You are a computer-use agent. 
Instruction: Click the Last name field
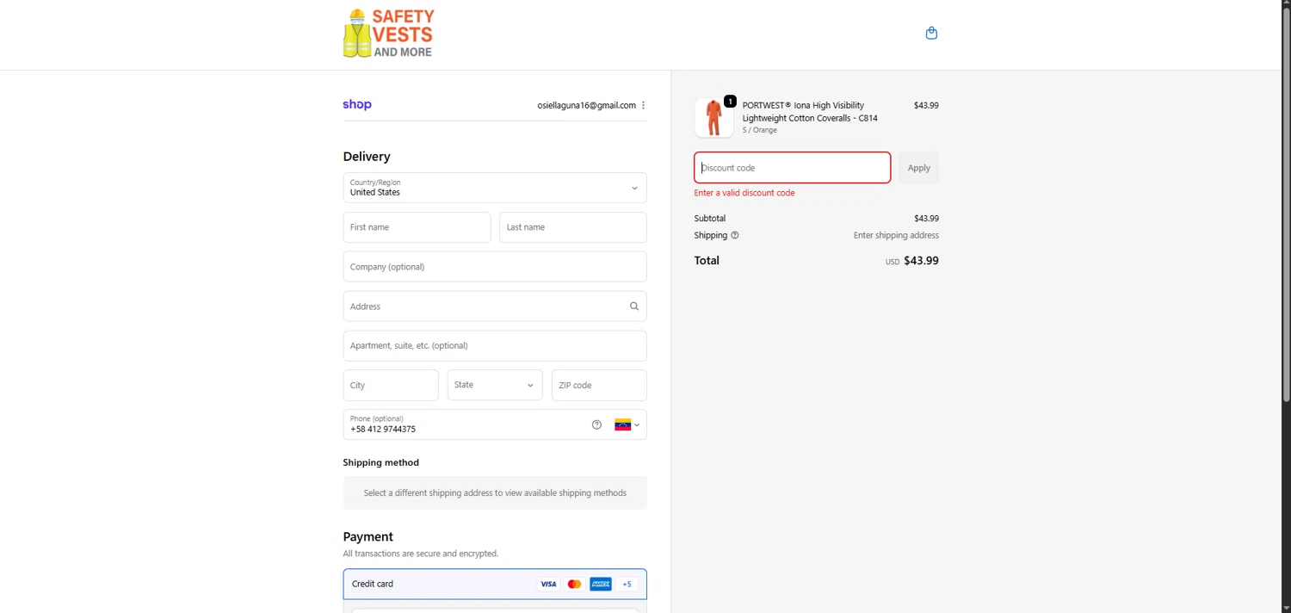coord(573,227)
